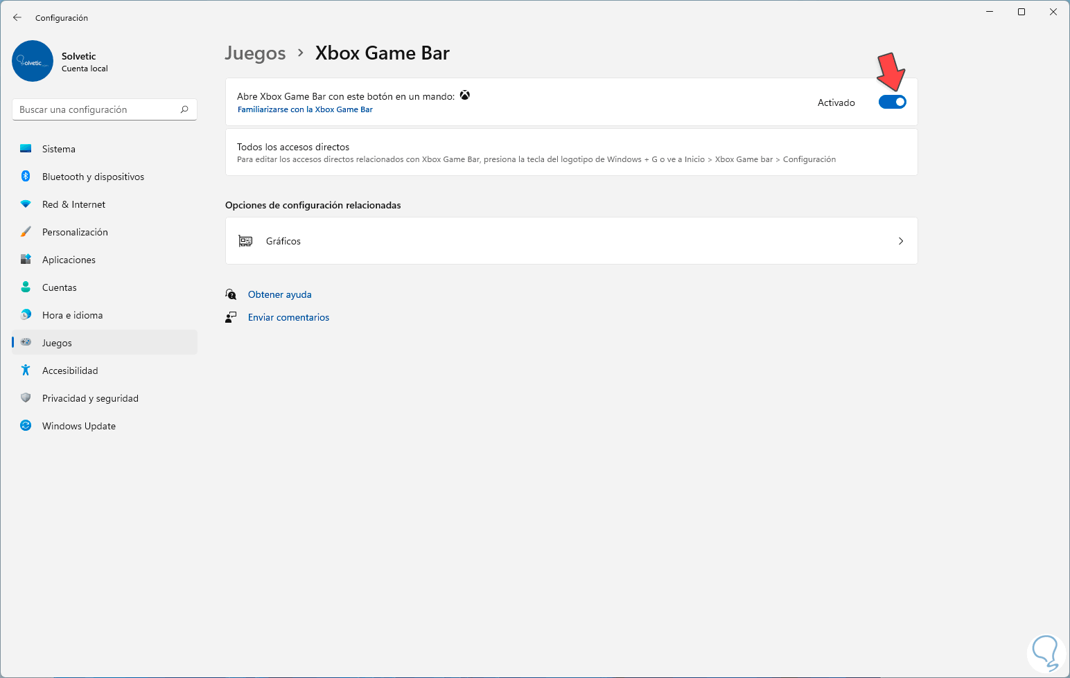Open the Solvetic profile picture

33,61
